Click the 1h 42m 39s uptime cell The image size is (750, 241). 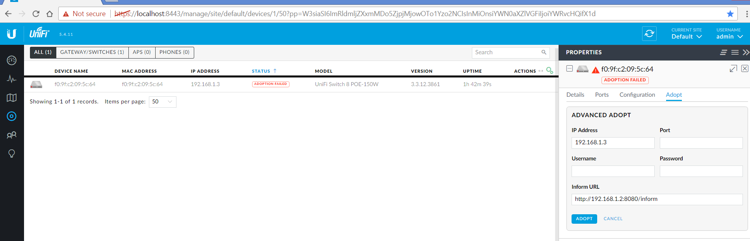click(477, 84)
